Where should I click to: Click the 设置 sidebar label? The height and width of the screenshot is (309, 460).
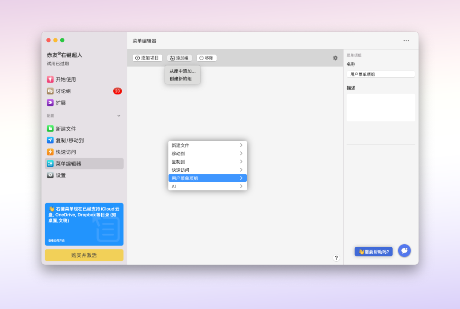click(x=61, y=175)
